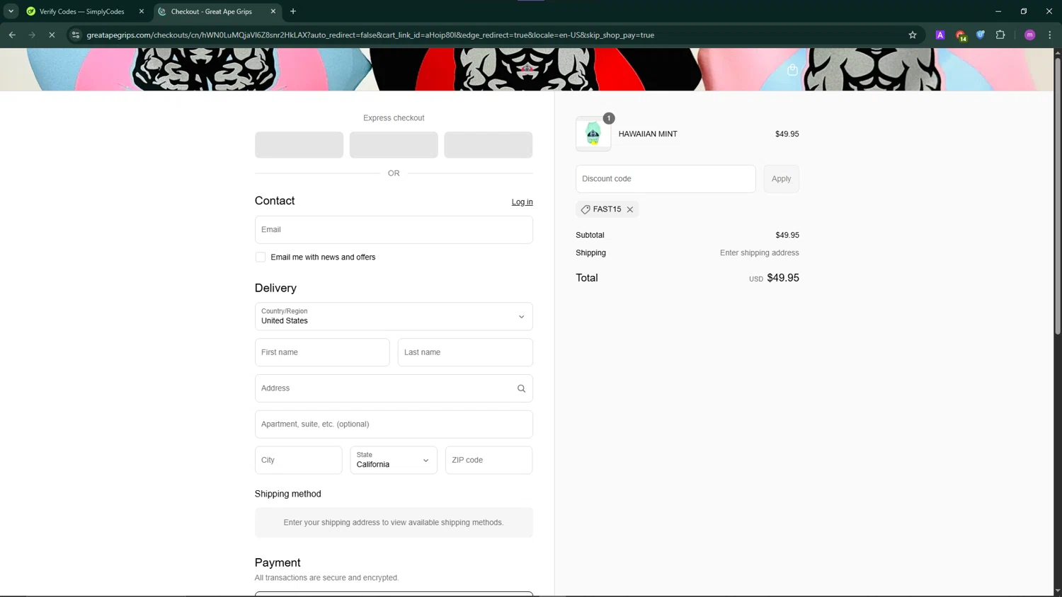Close the Verify Codes SimplyCodes tab
This screenshot has width=1062, height=597.
click(142, 11)
